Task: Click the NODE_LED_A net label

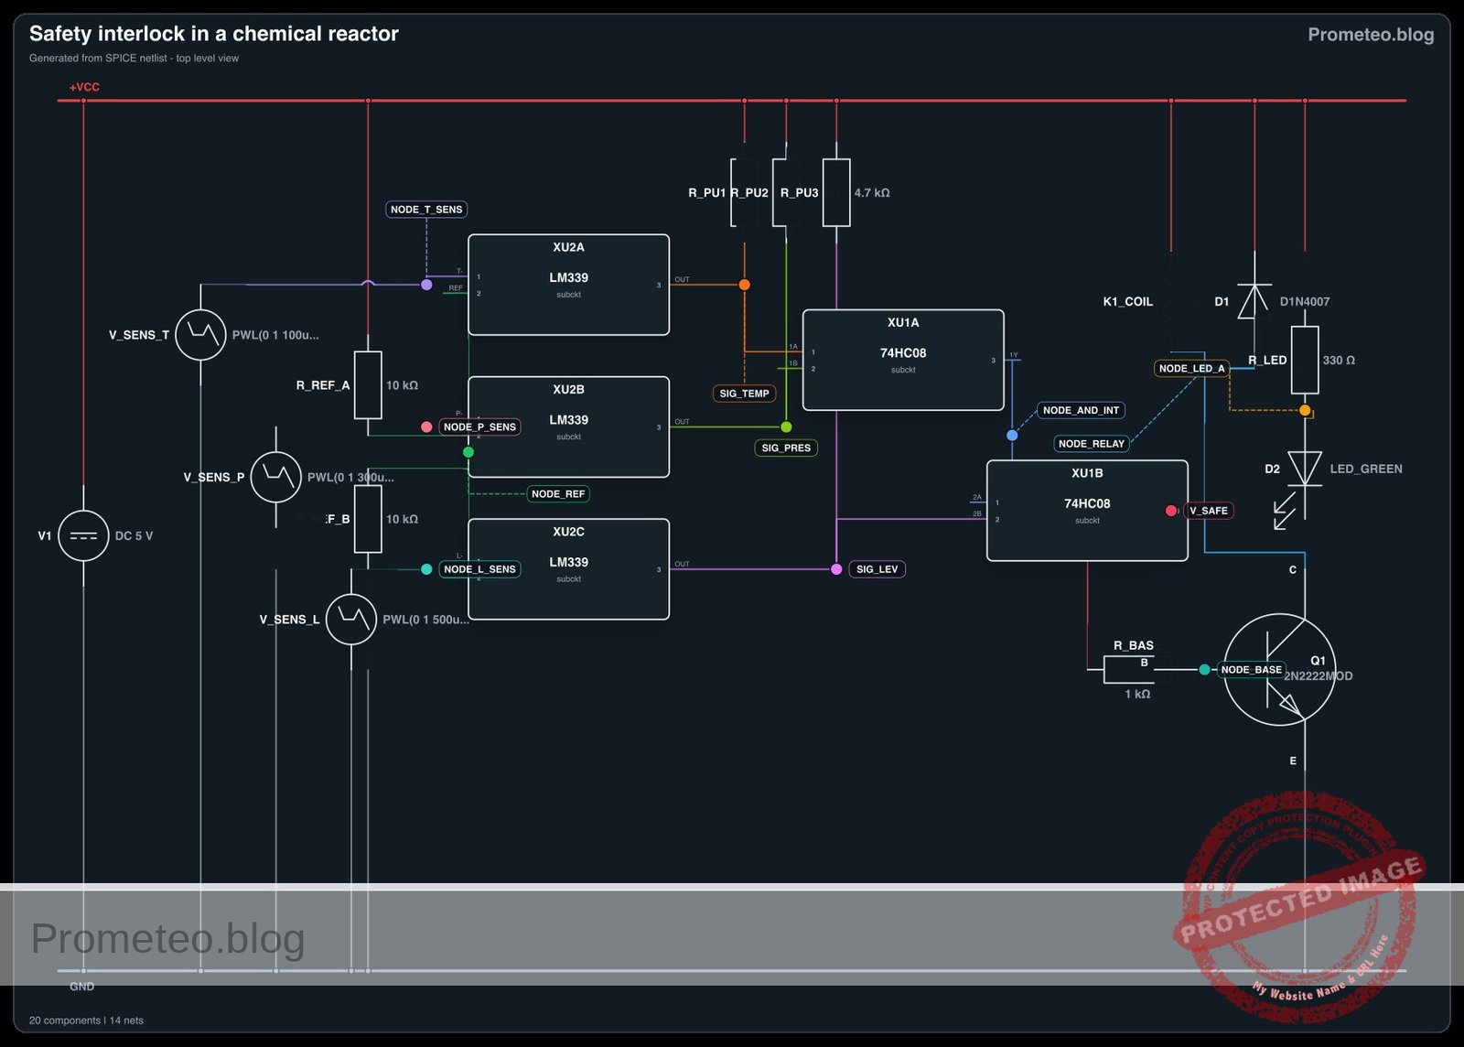Action: tap(1191, 368)
